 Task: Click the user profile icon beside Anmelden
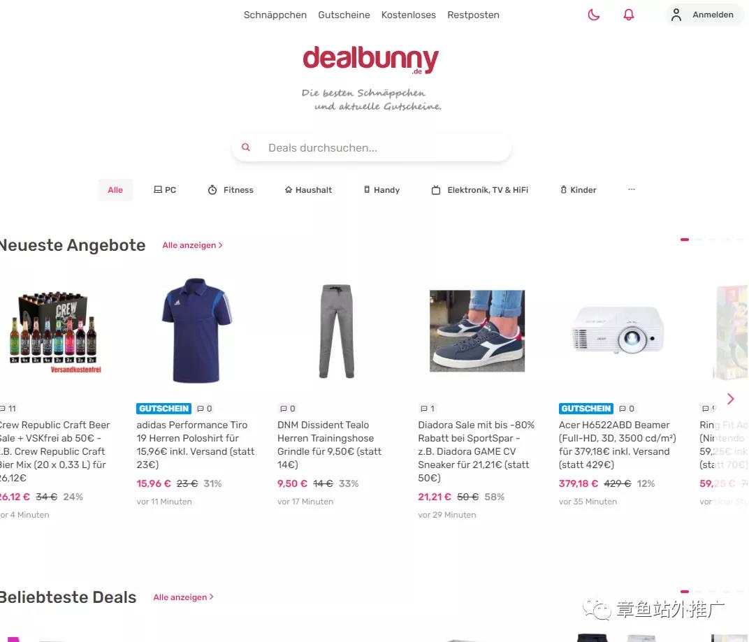[676, 15]
